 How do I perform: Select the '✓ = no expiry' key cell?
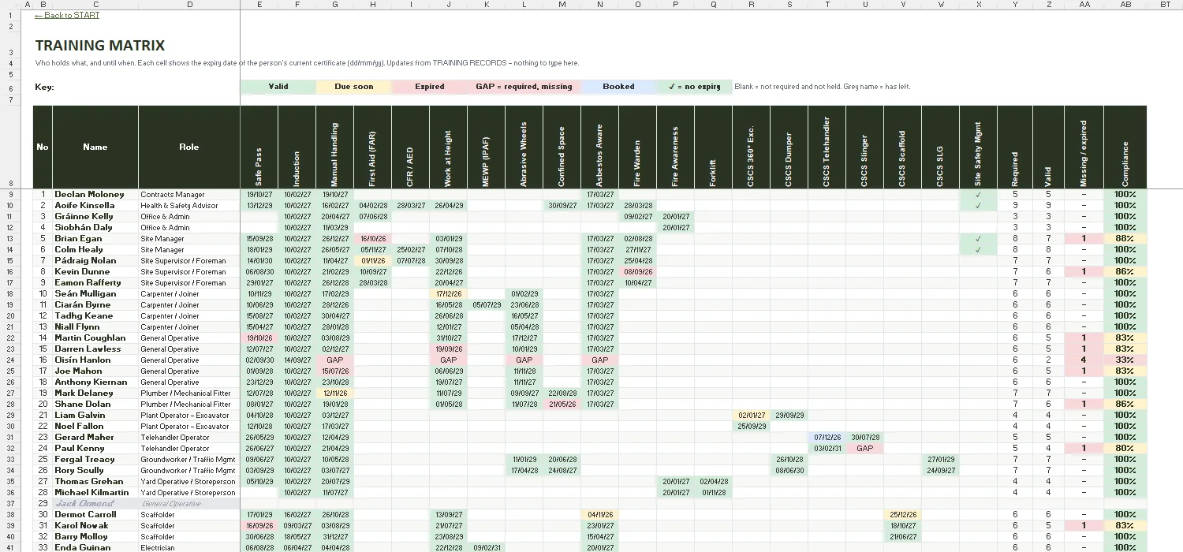[694, 87]
